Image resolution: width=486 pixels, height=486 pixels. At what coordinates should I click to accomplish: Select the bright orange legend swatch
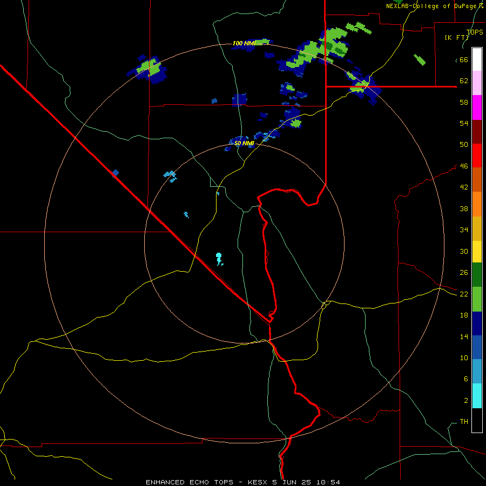tap(477, 204)
